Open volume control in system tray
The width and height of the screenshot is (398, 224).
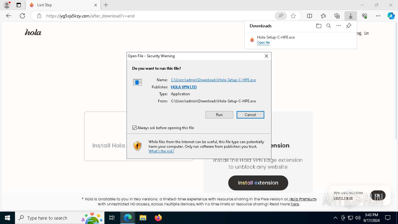point(358,218)
